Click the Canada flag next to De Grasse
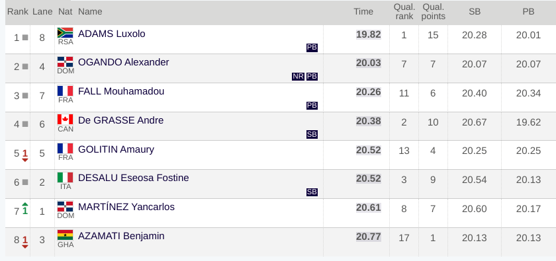The image size is (556, 261). 66,120
